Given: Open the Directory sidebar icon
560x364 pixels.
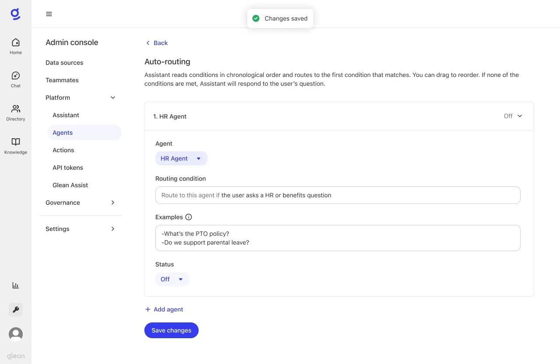Looking at the screenshot, I should tap(16, 112).
